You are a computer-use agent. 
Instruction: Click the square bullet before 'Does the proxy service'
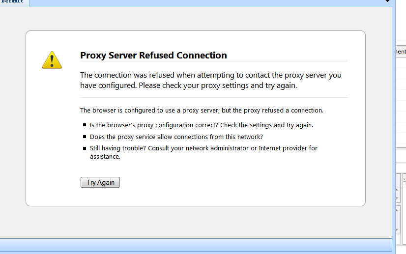point(84,137)
